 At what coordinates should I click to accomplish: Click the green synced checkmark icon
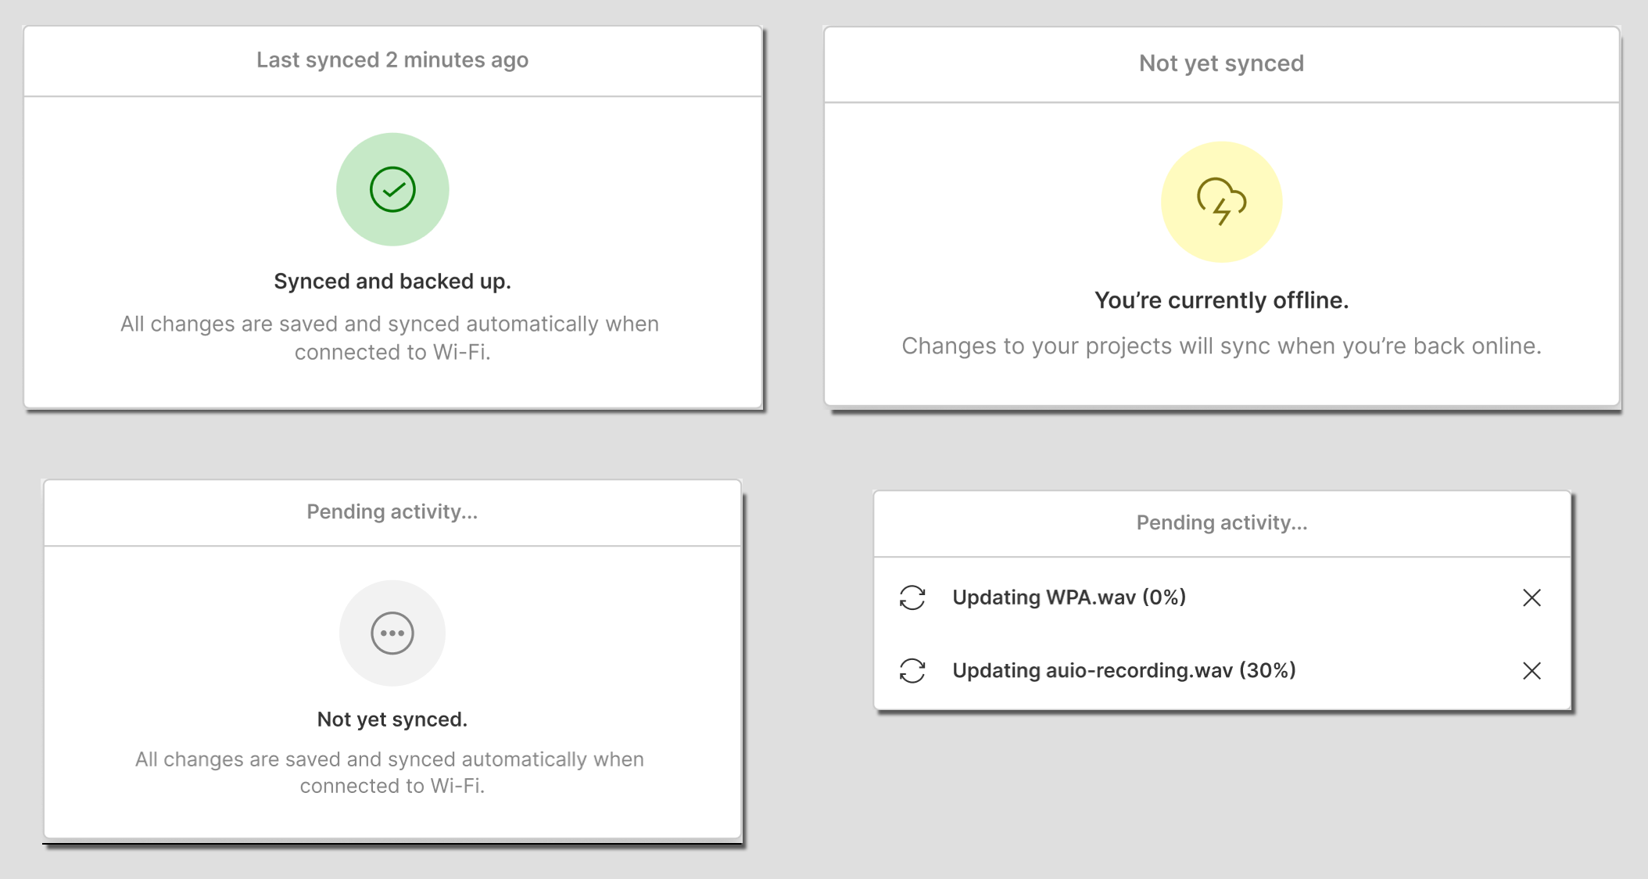click(x=392, y=189)
